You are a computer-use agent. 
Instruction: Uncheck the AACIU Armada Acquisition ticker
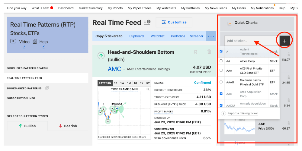pyautogui.click(x=221, y=105)
